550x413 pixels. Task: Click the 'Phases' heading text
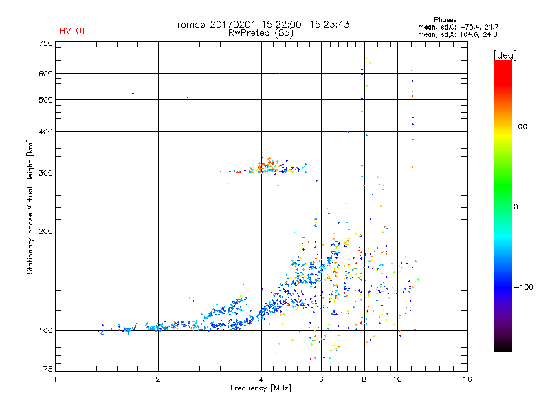(x=445, y=20)
